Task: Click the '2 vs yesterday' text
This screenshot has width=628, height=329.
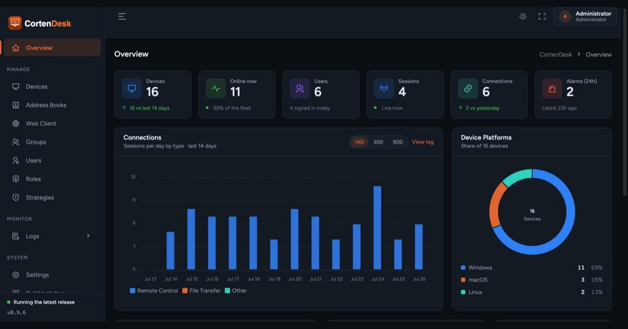Action: pyautogui.click(x=483, y=108)
